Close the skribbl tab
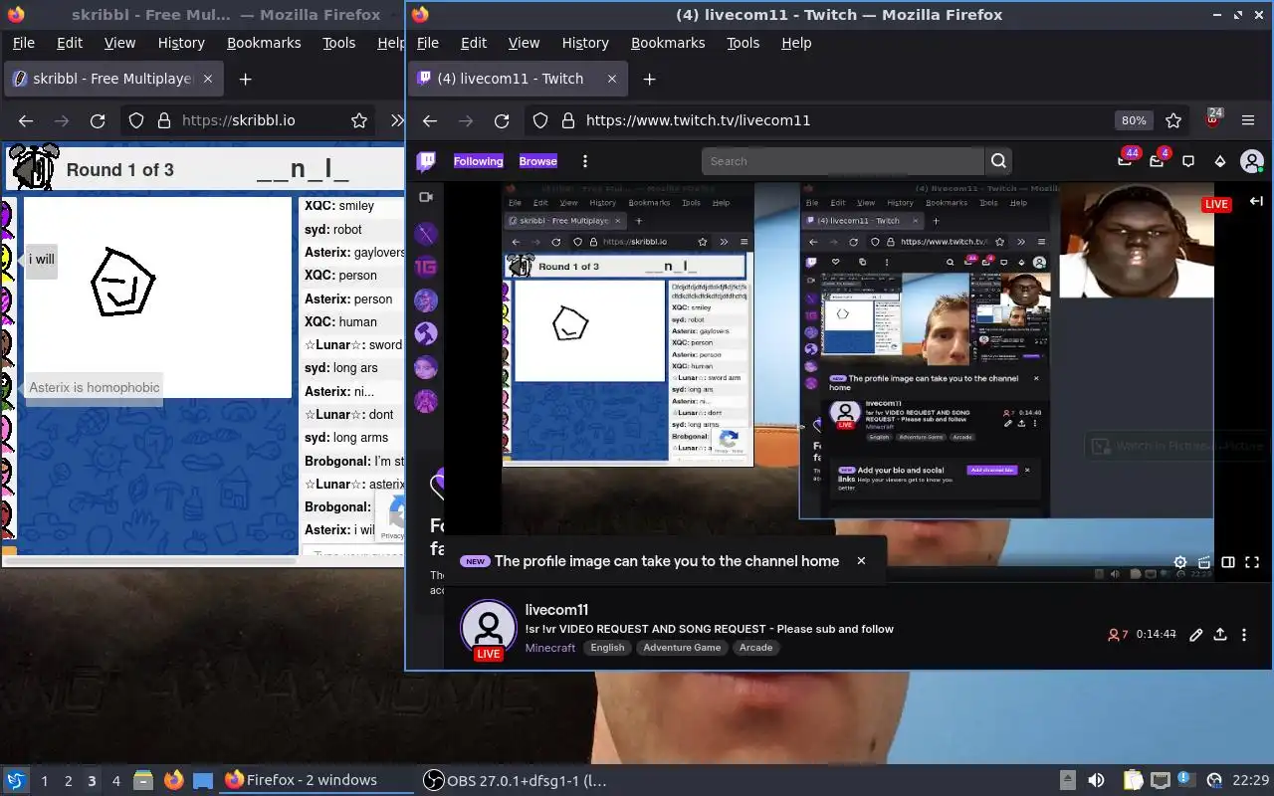This screenshot has width=1274, height=796. point(208,79)
